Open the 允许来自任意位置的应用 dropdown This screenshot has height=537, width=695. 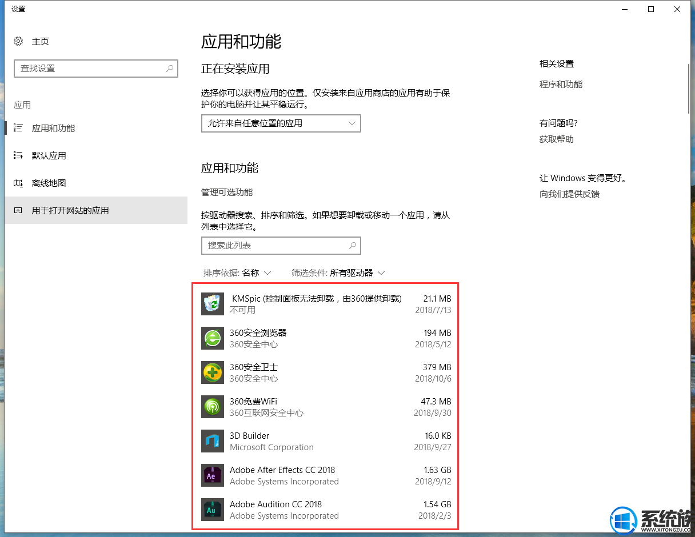click(x=281, y=123)
